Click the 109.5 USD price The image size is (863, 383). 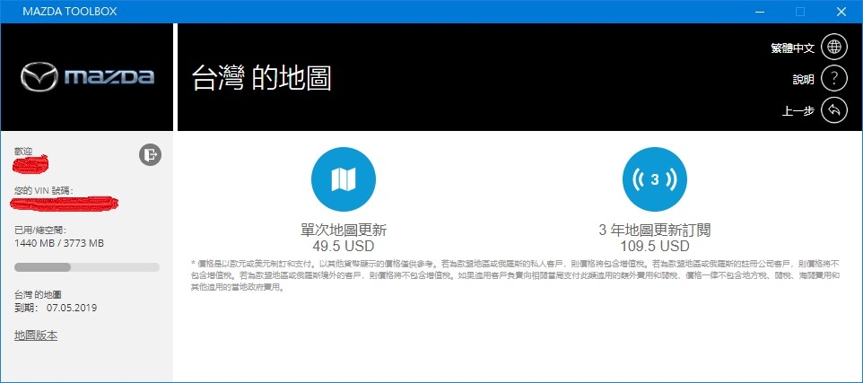[654, 246]
